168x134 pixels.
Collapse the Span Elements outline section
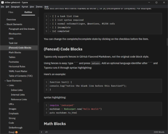(5, 81)
